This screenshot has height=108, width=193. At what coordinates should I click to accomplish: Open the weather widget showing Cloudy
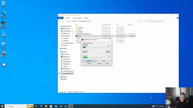click(158, 106)
